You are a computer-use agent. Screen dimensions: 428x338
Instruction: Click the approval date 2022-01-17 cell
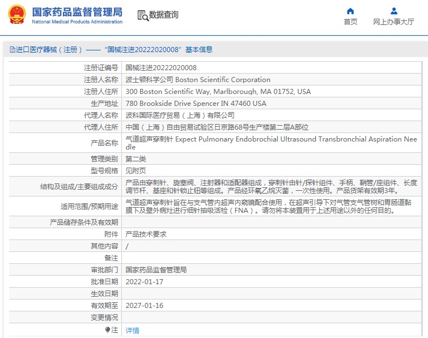point(144,281)
